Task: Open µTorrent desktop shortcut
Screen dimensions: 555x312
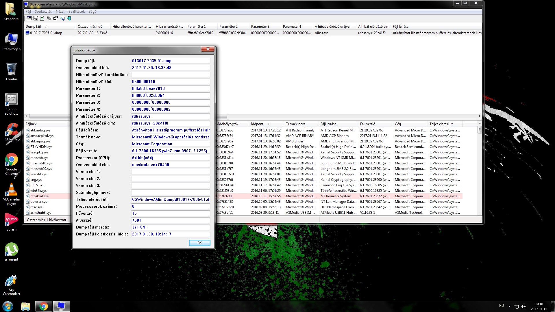Action: click(x=11, y=252)
